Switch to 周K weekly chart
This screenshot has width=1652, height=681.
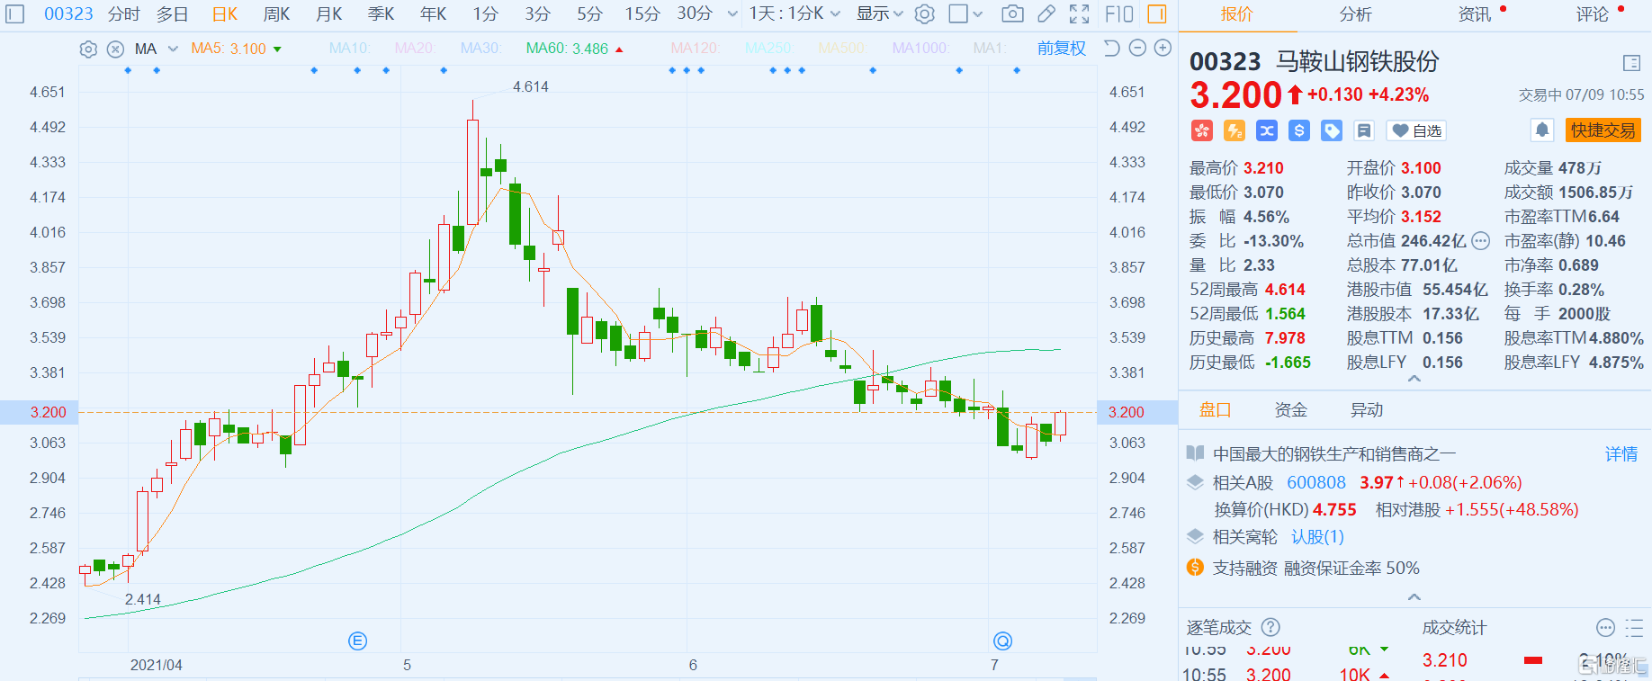(x=276, y=13)
